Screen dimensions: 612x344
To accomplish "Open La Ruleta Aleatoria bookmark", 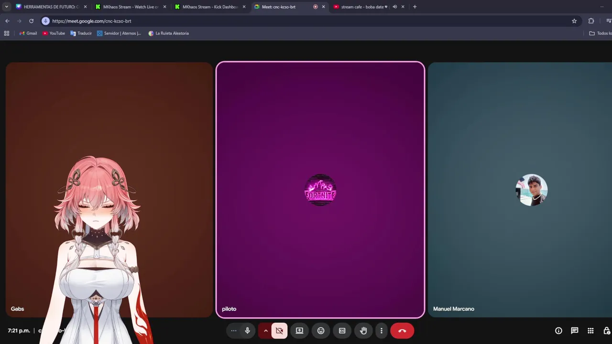I will (x=168, y=33).
